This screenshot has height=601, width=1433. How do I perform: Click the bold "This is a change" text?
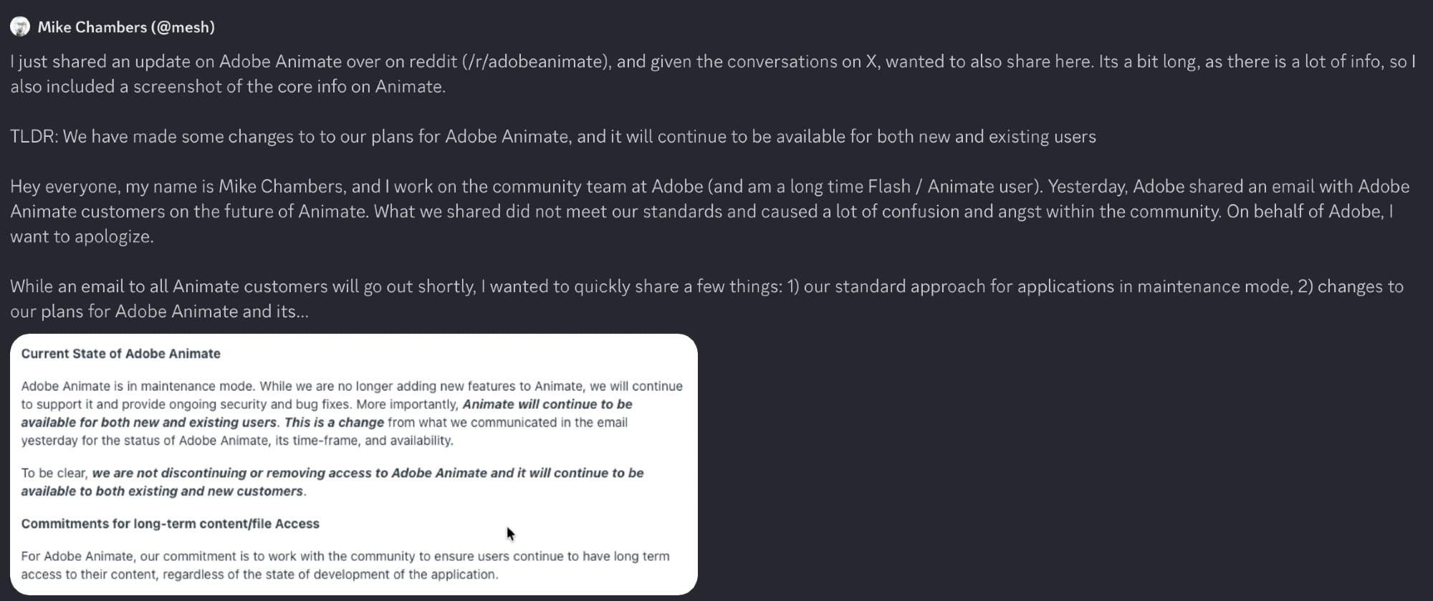(334, 423)
